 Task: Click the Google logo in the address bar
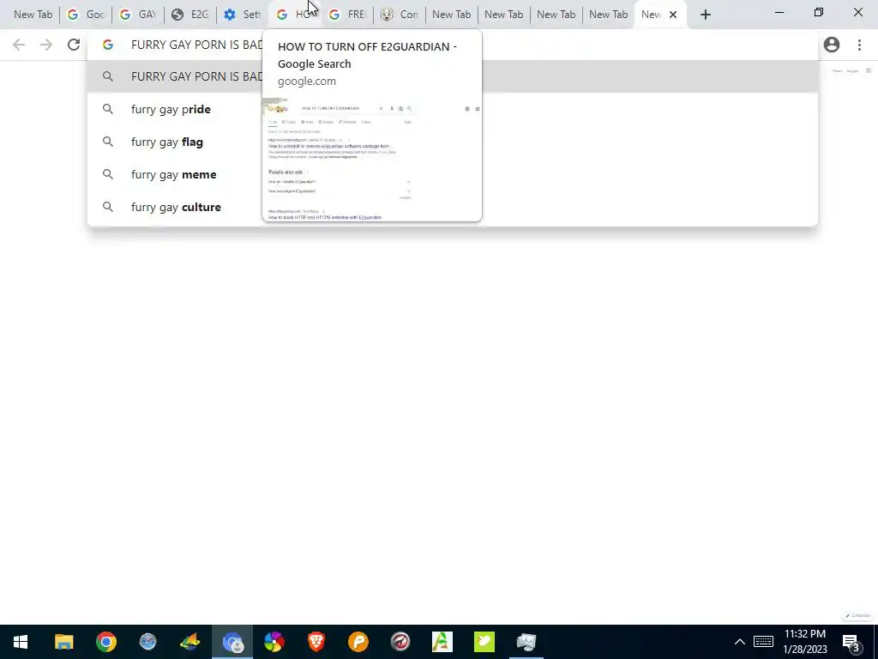click(x=107, y=45)
